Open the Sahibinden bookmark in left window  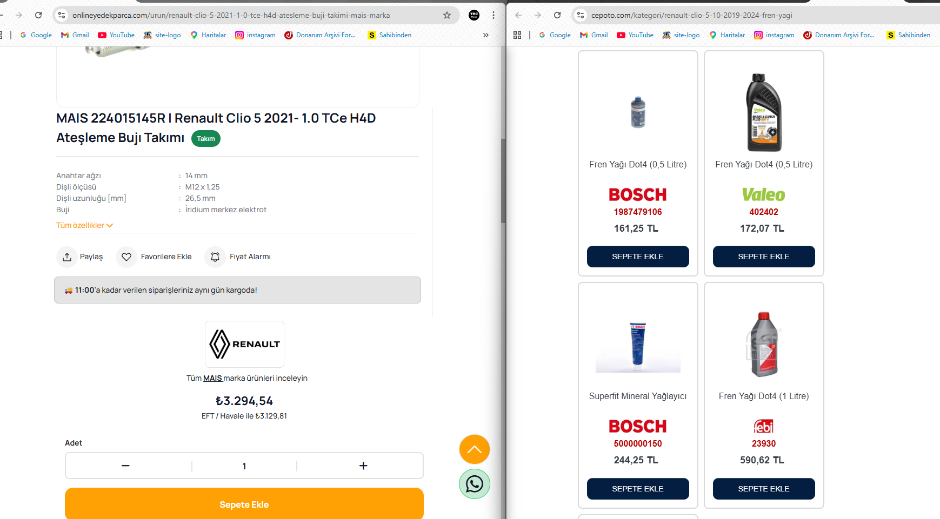(390, 35)
